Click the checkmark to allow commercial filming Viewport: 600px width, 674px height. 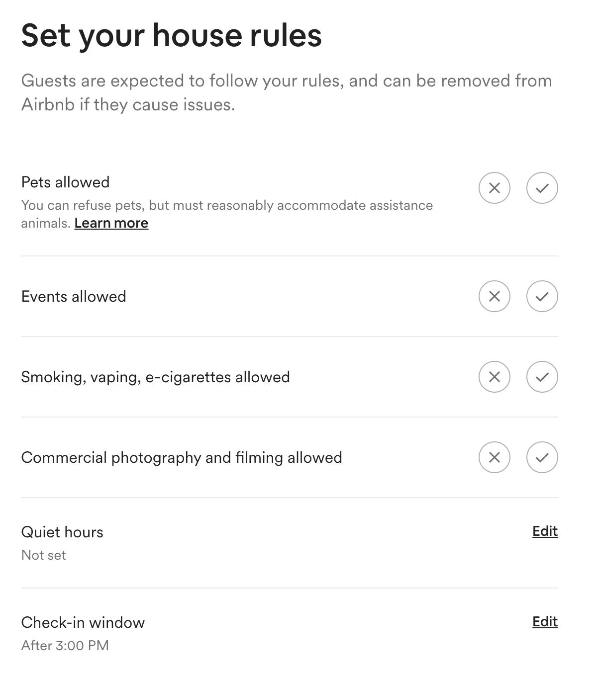click(542, 457)
